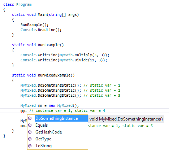Click the method icon beside DoSomethingInstance
Viewport: 169px width, 153px height.
tap(30, 118)
